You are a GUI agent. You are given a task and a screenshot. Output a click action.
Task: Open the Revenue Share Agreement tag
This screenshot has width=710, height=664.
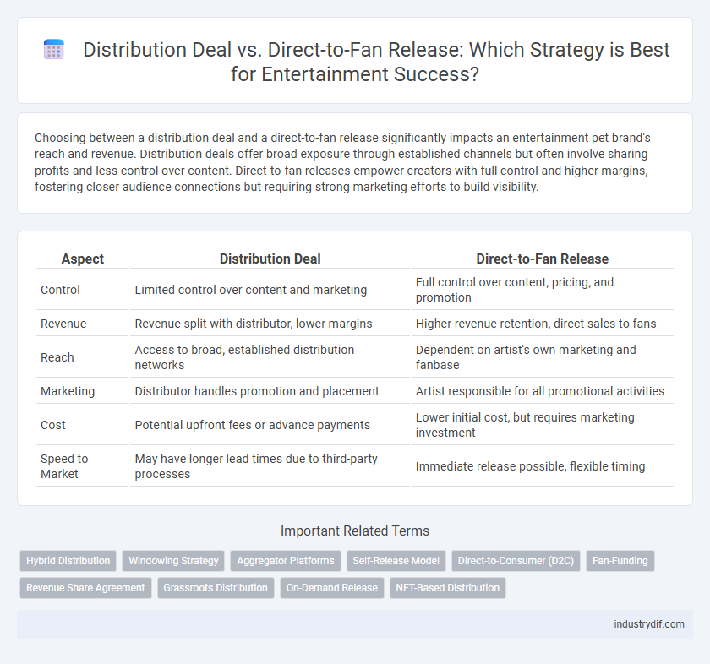85,588
